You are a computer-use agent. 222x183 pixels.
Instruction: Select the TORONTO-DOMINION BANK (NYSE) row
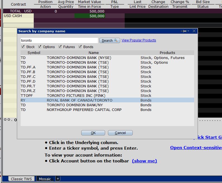(x=107, y=58)
